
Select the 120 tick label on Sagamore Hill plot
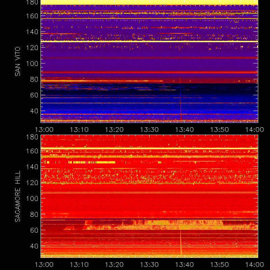(x=32, y=183)
